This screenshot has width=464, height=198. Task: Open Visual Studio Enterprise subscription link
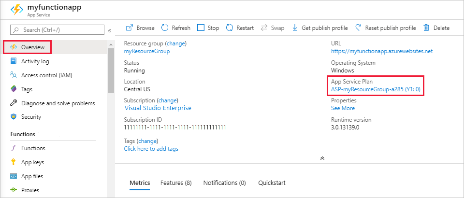(158, 108)
